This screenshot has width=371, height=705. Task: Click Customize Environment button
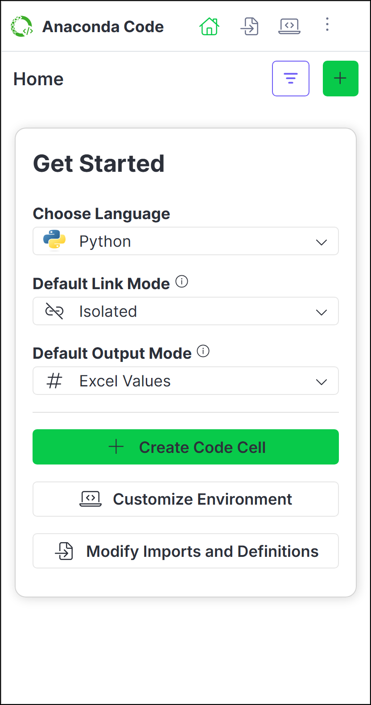[185, 499]
